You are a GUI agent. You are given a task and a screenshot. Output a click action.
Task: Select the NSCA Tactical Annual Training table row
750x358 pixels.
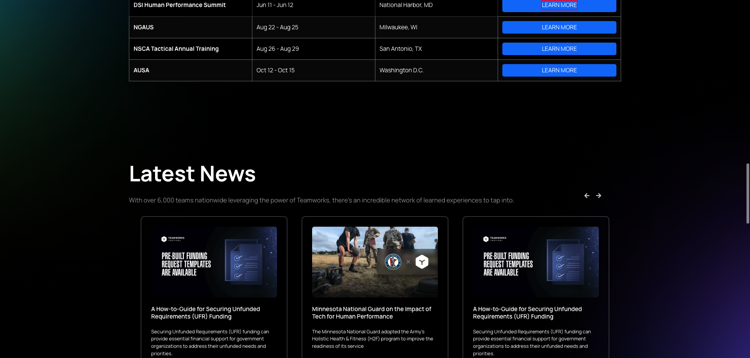(312, 48)
